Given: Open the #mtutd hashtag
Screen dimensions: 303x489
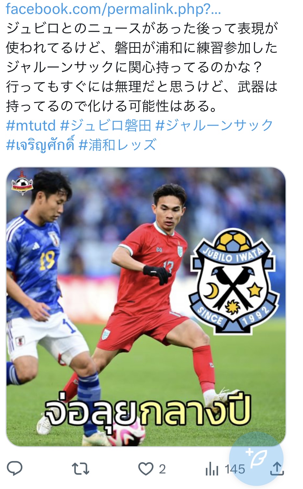Looking at the screenshot, I should [x=31, y=125].
